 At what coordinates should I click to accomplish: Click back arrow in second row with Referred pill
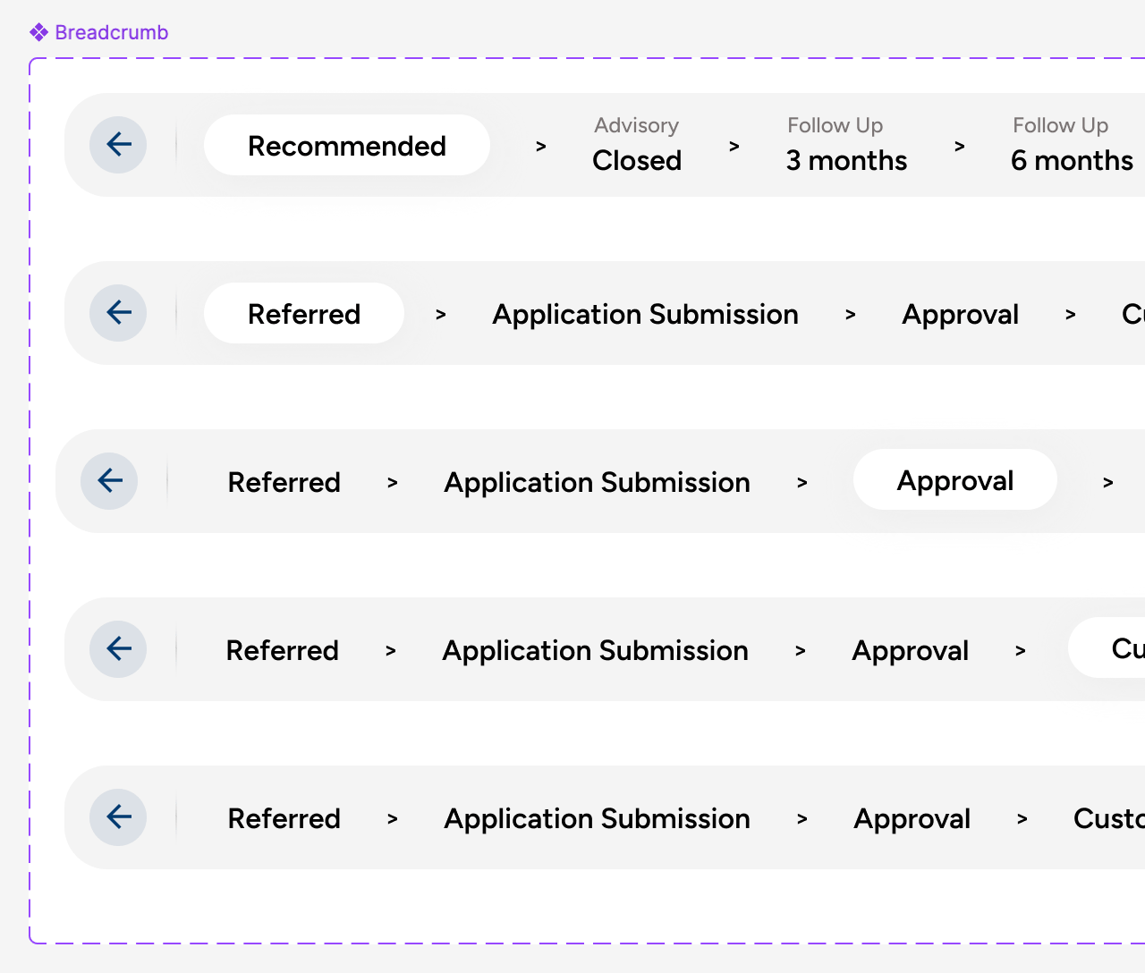[x=118, y=313]
